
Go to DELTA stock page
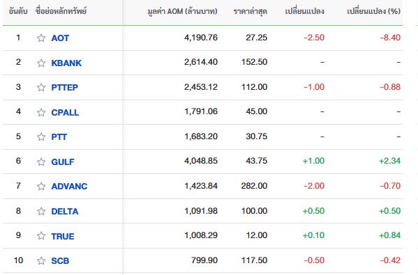point(65,211)
